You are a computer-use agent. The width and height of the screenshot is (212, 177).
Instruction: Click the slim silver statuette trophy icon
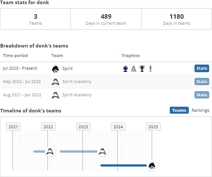[x=150, y=69]
